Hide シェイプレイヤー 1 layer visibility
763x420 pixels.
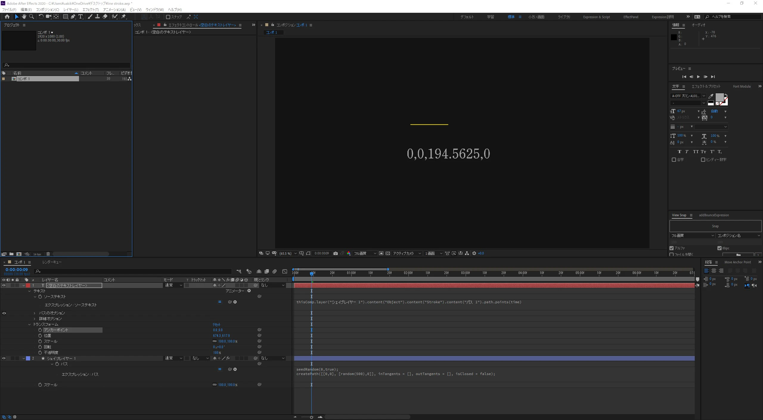coord(4,358)
